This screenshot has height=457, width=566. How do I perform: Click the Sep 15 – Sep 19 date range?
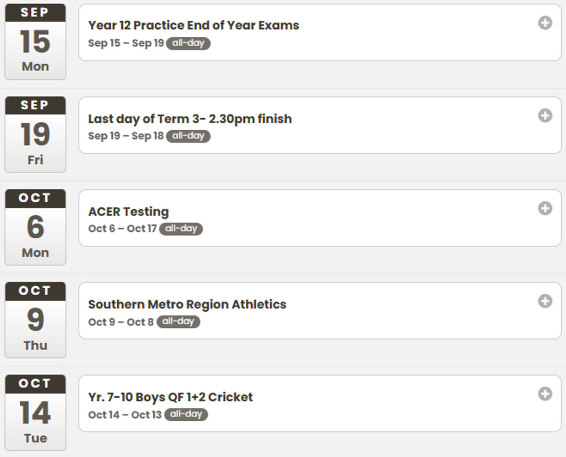[125, 43]
